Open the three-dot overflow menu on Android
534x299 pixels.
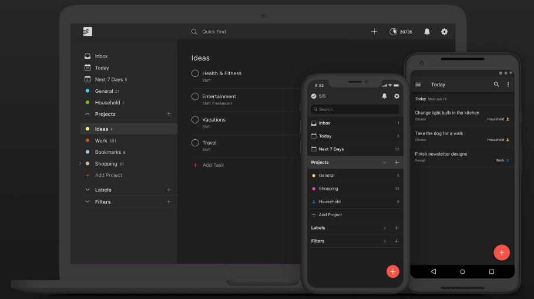click(508, 85)
